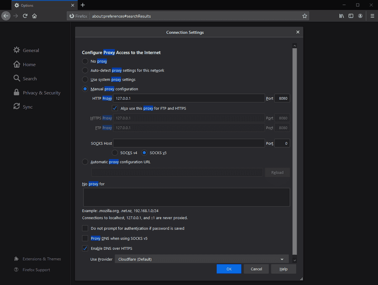The width and height of the screenshot is (378, 285).
Task: Enable Proxy DNS when using SOCKS v5
Action: pos(85,238)
